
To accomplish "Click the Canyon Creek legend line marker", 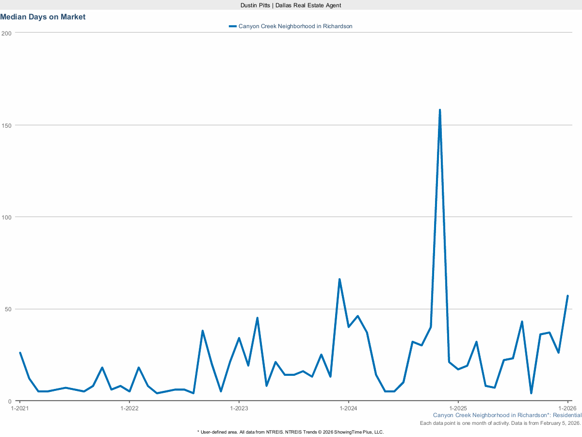I will [232, 26].
